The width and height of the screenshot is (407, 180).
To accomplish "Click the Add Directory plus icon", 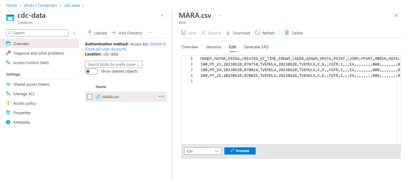I will 114,33.
